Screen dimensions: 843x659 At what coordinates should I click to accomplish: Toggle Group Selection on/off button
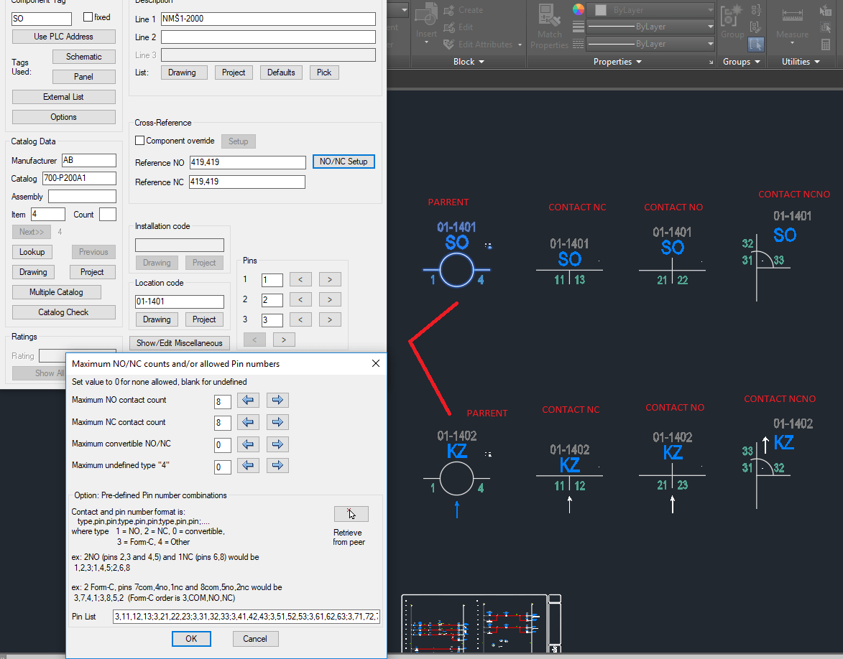(x=756, y=44)
